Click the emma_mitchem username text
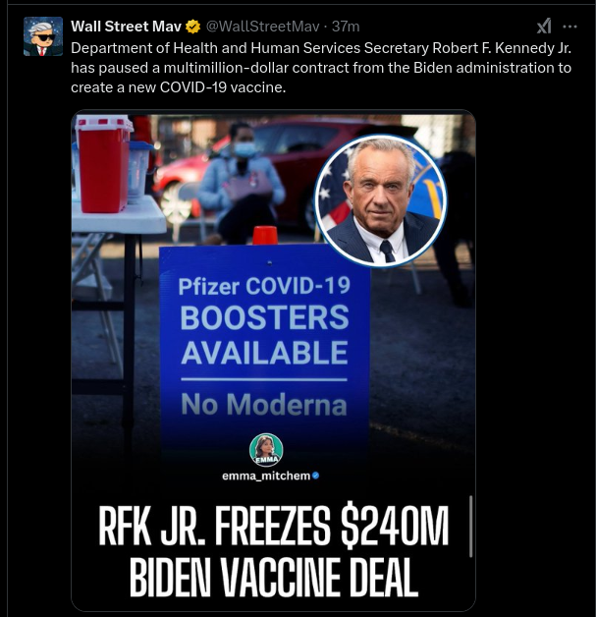Image resolution: width=596 pixels, height=617 pixels. [266, 476]
